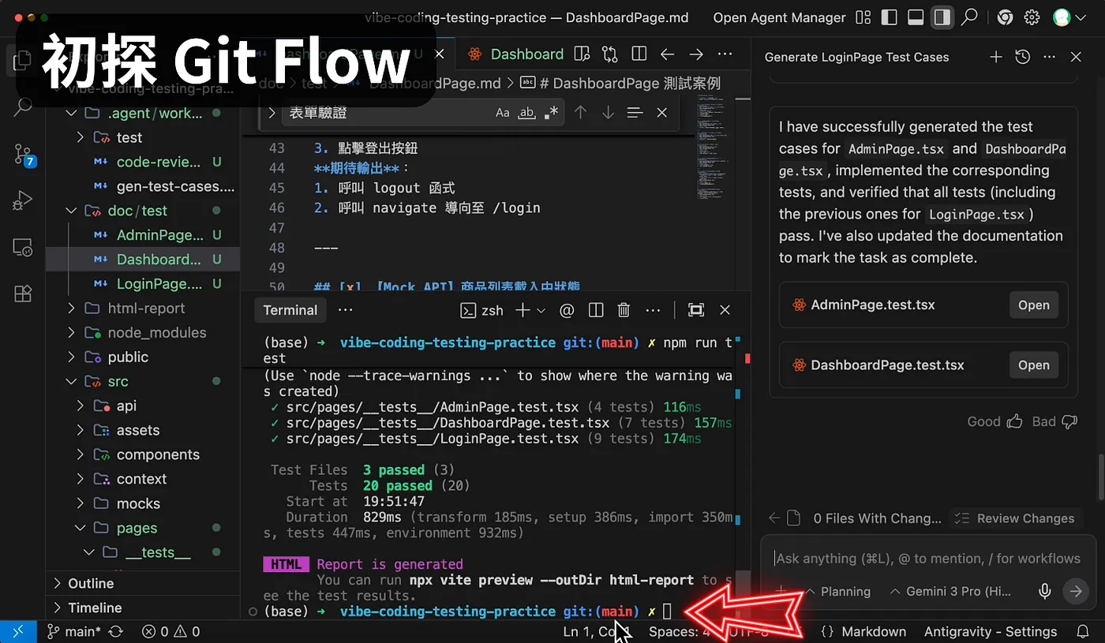Screen dimensions: 1105x643
Task: Split the terminal panel
Action: point(596,310)
